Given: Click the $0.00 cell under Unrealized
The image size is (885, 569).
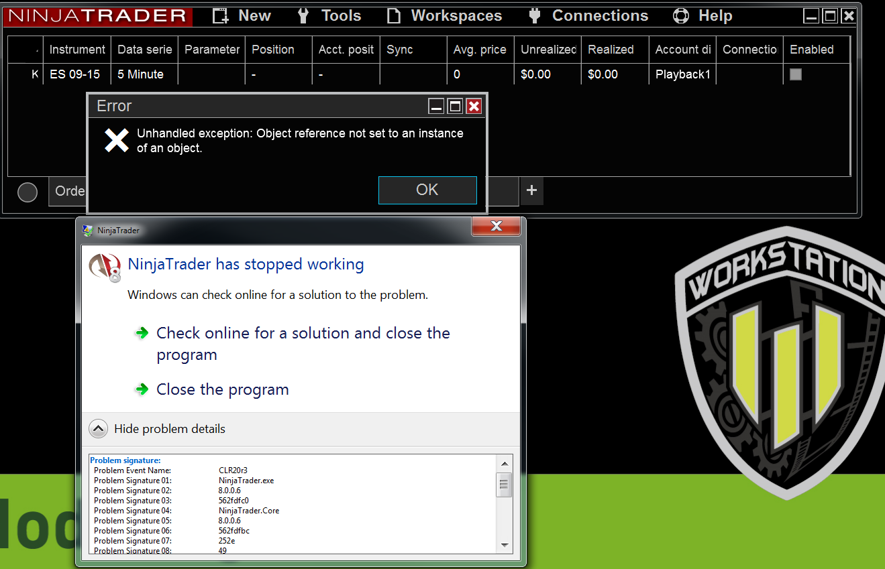Looking at the screenshot, I should click(x=548, y=74).
